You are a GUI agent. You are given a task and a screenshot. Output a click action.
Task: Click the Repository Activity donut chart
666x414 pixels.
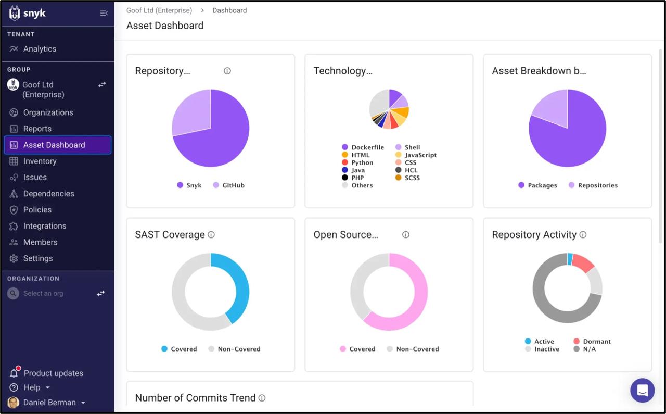pyautogui.click(x=568, y=288)
